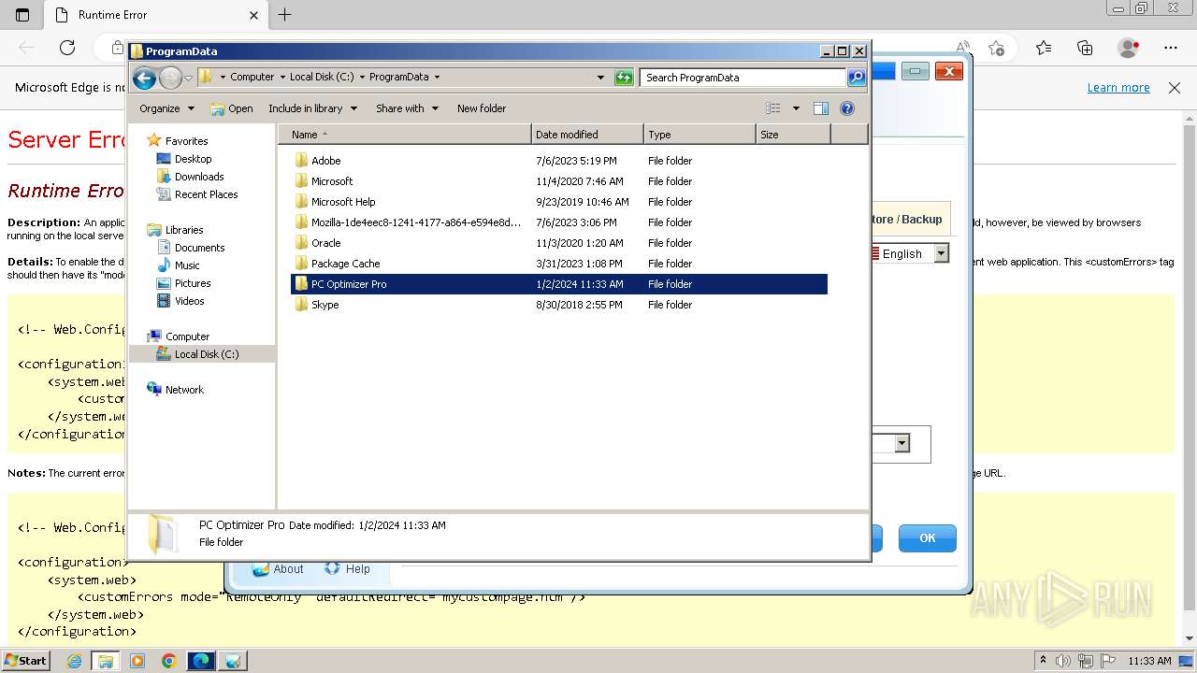Click the Learn more link in Edge

(x=1118, y=88)
